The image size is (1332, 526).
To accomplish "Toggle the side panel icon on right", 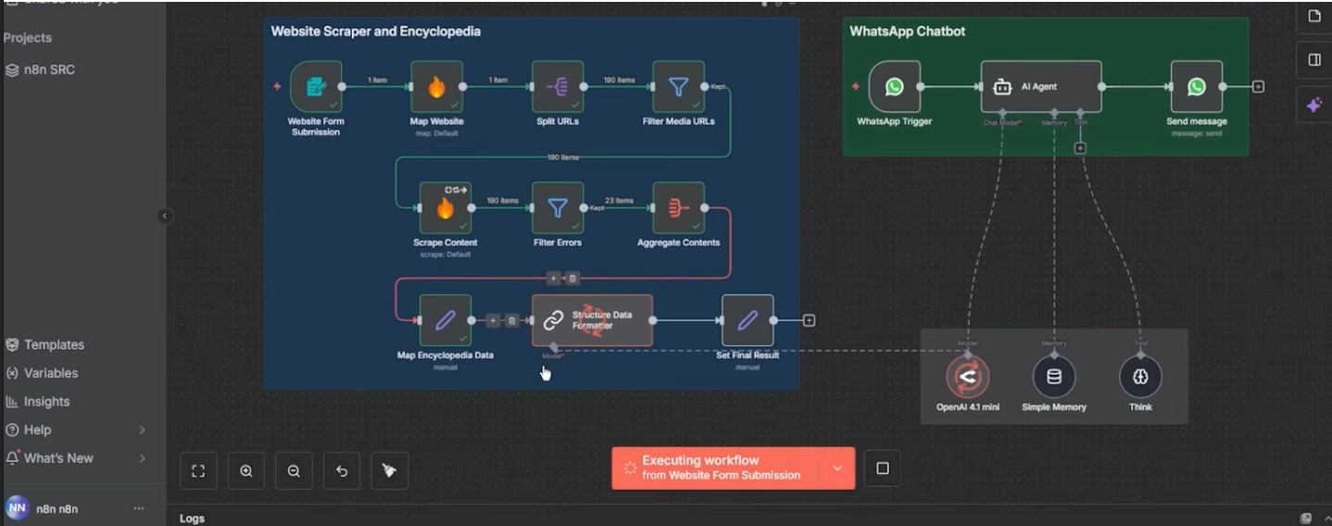I will [1314, 60].
